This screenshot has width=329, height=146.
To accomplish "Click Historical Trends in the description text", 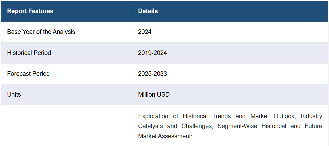I will [207, 116].
